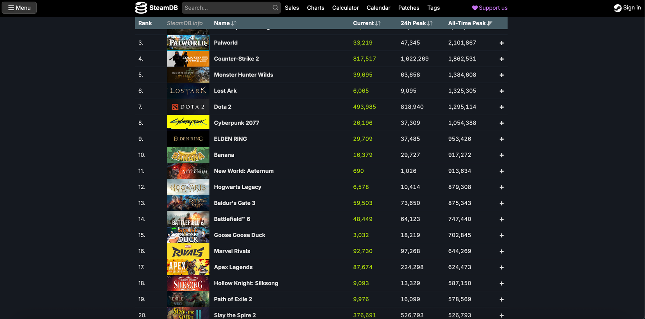Open the hamburger Menu button
The width and height of the screenshot is (645, 319).
point(19,8)
